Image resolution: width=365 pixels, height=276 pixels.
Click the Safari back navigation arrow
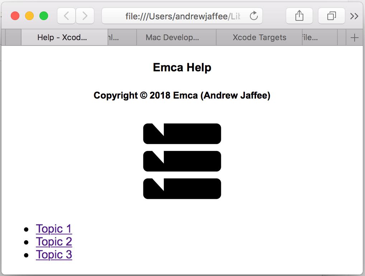pyautogui.click(x=66, y=16)
